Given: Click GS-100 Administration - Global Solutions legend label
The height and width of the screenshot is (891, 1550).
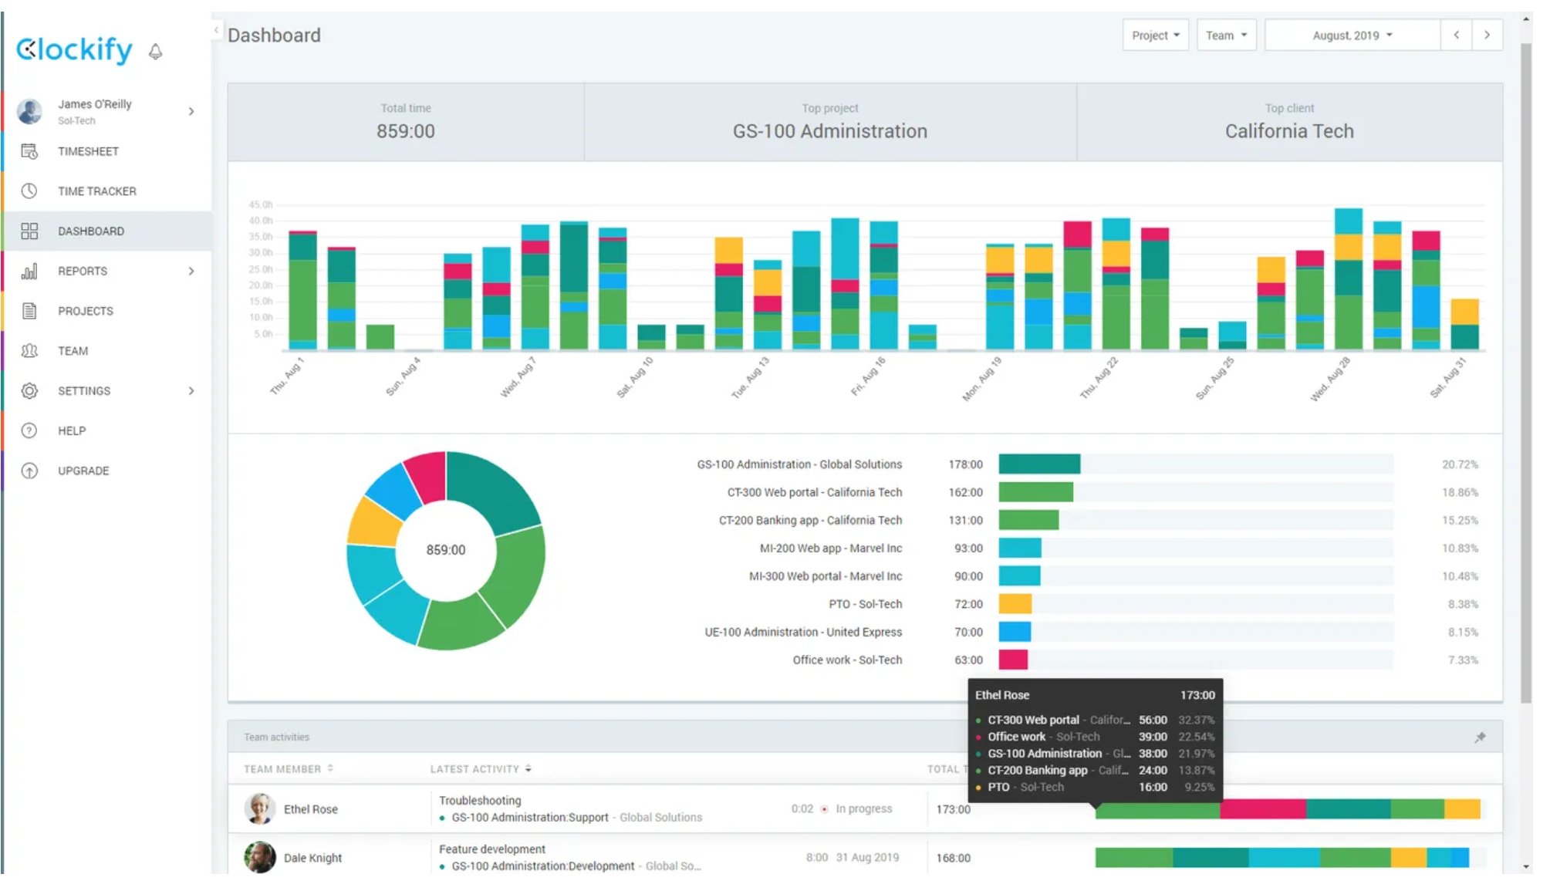Looking at the screenshot, I should click(799, 464).
